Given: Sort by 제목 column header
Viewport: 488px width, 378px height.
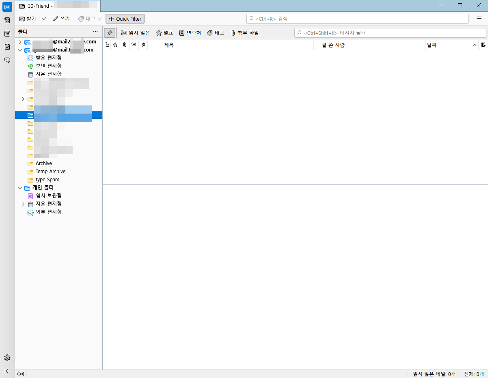Looking at the screenshot, I should pyautogui.click(x=231, y=45).
